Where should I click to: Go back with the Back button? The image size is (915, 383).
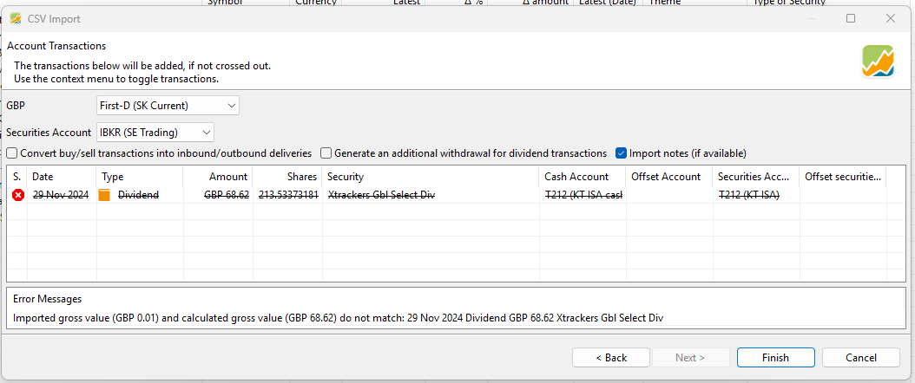tap(611, 357)
